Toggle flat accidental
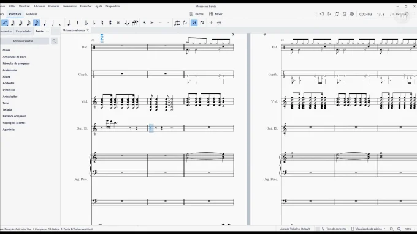417x234 pixels. 94,23
